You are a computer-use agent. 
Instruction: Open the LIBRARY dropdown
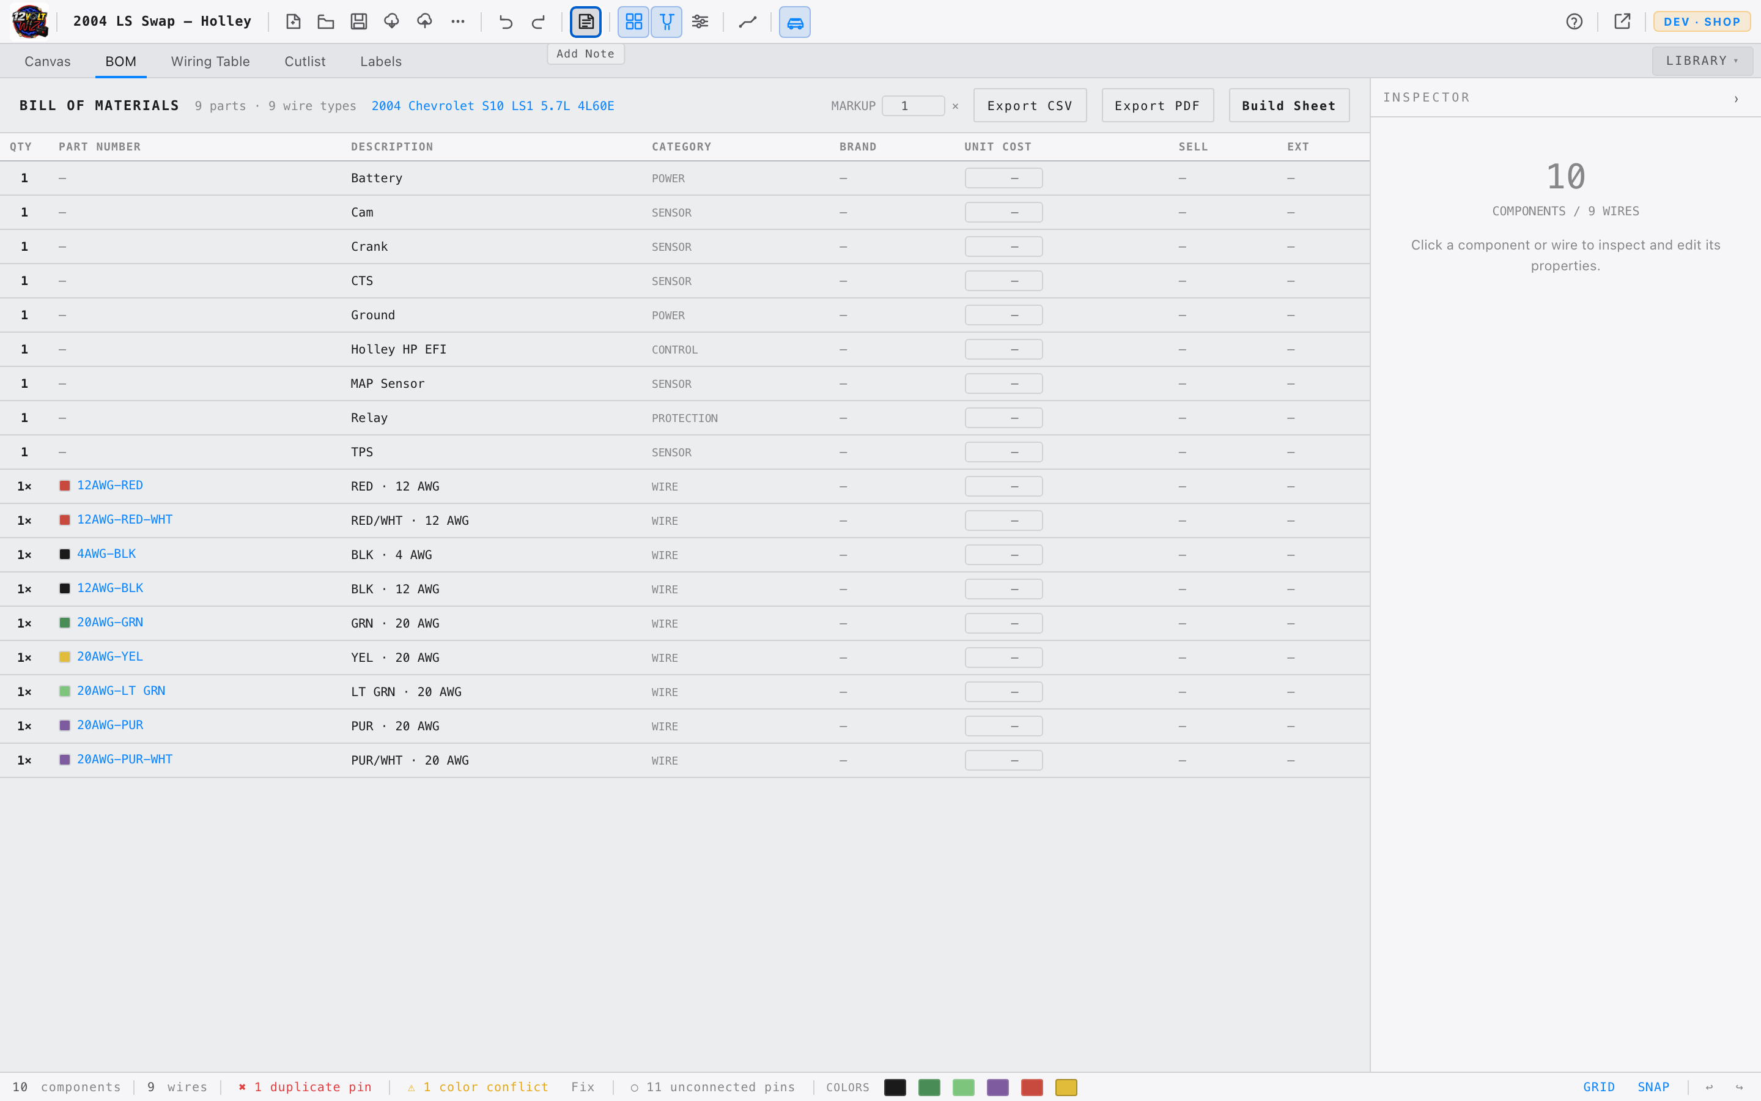coord(1702,61)
